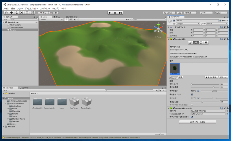The image size is (231, 141).
Task: Open the Untagged tag dropdown
Action: (x=188, y=24)
